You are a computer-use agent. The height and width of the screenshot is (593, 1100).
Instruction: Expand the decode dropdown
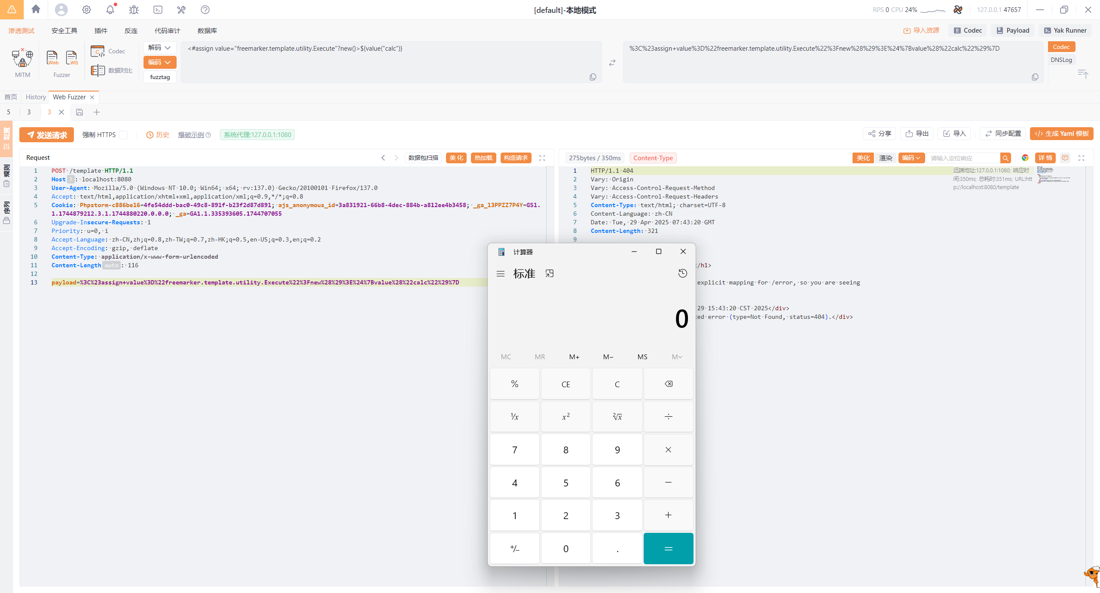coord(160,48)
